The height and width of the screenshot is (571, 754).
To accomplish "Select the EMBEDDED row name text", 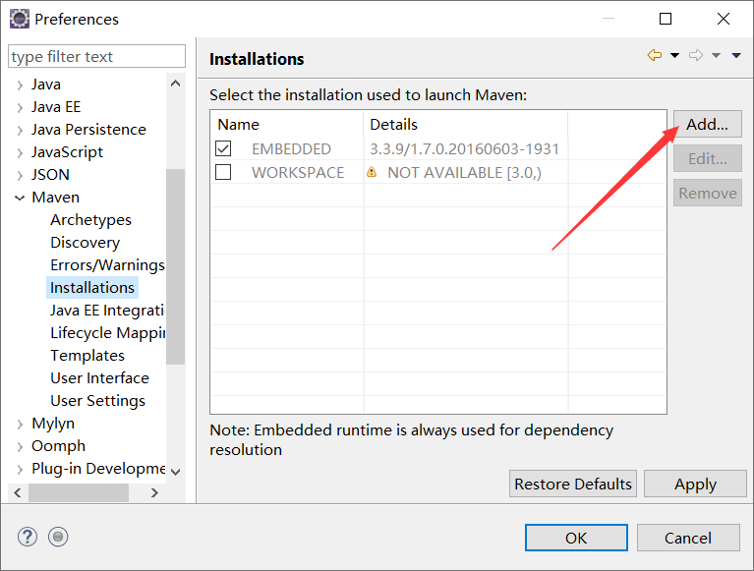I will (291, 149).
